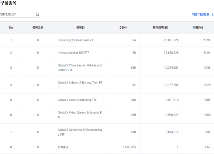Click valuation amount 9,991,619
Screen dimensions: 214x154
coord(172,100)
